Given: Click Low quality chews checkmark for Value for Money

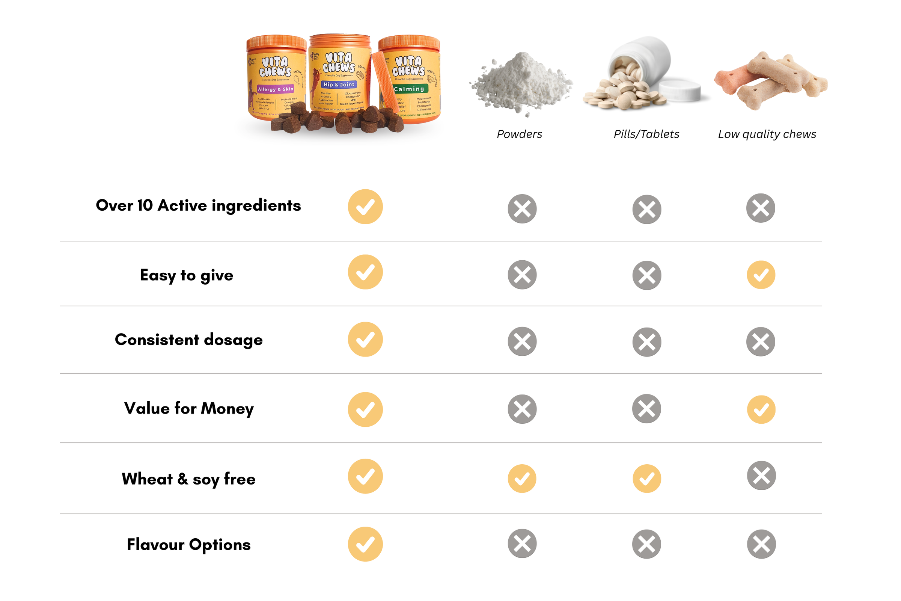Looking at the screenshot, I should pyautogui.click(x=761, y=409).
